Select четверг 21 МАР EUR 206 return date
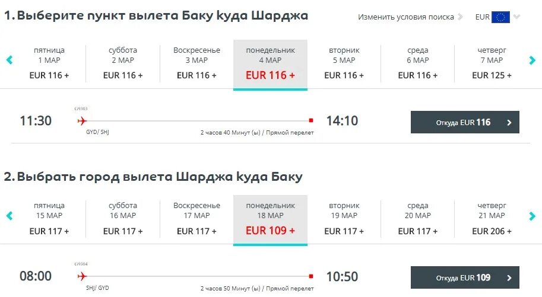Image resolution: width=542 pixels, height=297 pixels. [492, 219]
